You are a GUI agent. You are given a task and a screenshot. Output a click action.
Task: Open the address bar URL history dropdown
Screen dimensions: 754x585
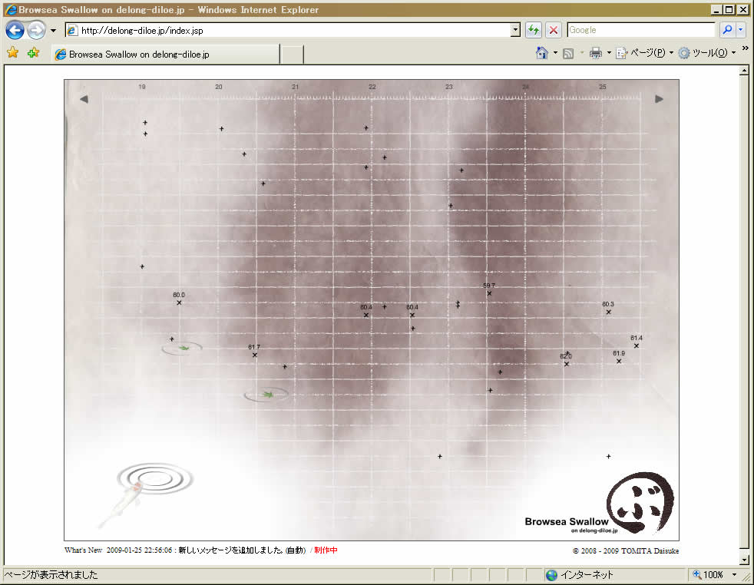pyautogui.click(x=515, y=31)
